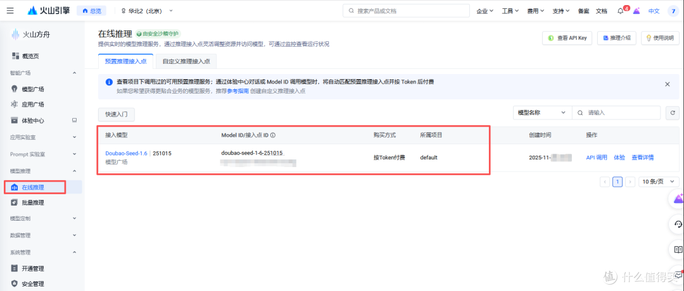Click the 按Token付费 cell

pos(389,158)
